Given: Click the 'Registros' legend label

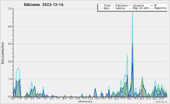Looking at the screenshot, I should point(160,8).
